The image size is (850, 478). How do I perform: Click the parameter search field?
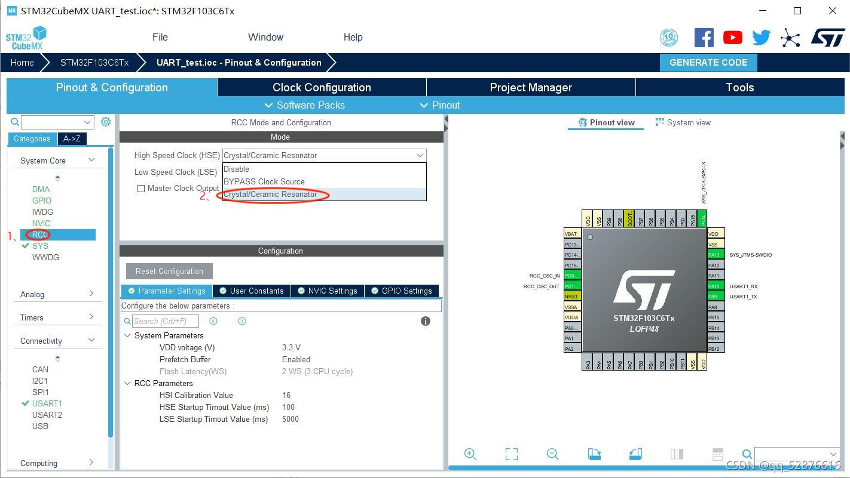pyautogui.click(x=166, y=321)
